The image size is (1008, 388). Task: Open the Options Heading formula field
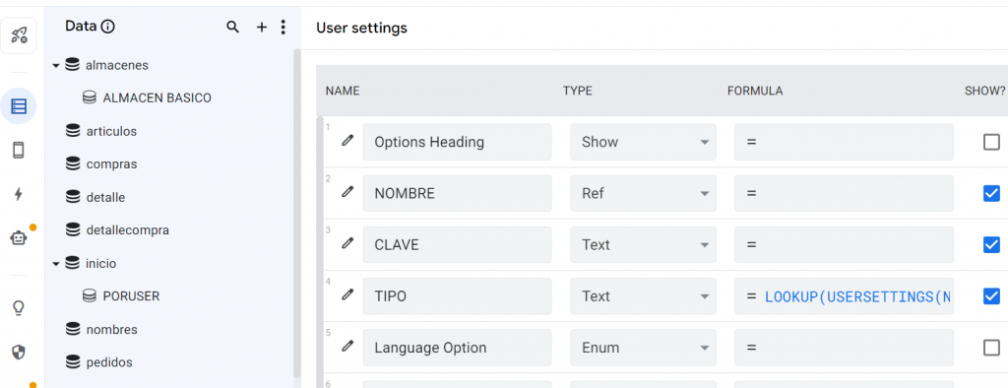[844, 142]
